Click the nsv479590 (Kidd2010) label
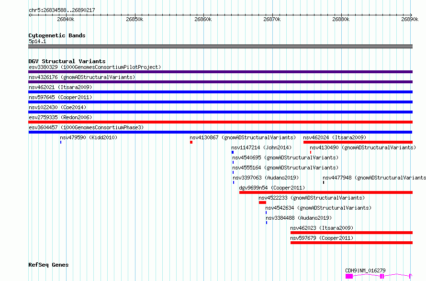 coord(89,137)
